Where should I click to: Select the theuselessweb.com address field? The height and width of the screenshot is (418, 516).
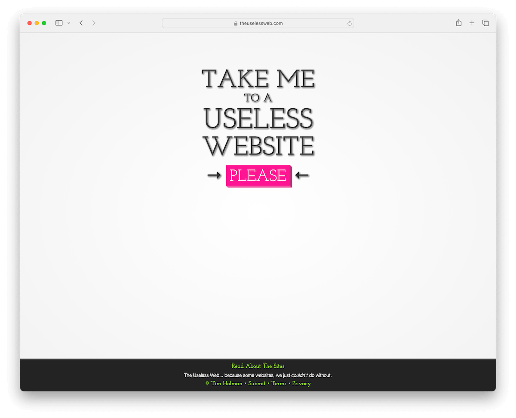[258, 23]
